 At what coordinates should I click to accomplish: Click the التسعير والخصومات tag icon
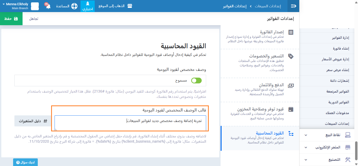(x=291, y=56)
